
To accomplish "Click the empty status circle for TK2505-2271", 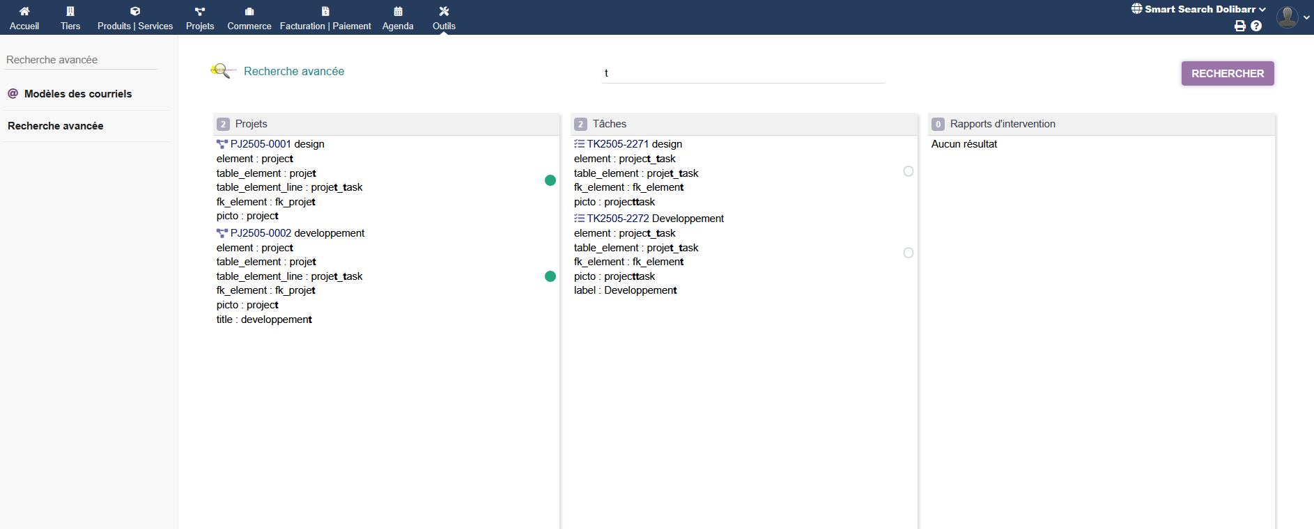I will [x=909, y=171].
